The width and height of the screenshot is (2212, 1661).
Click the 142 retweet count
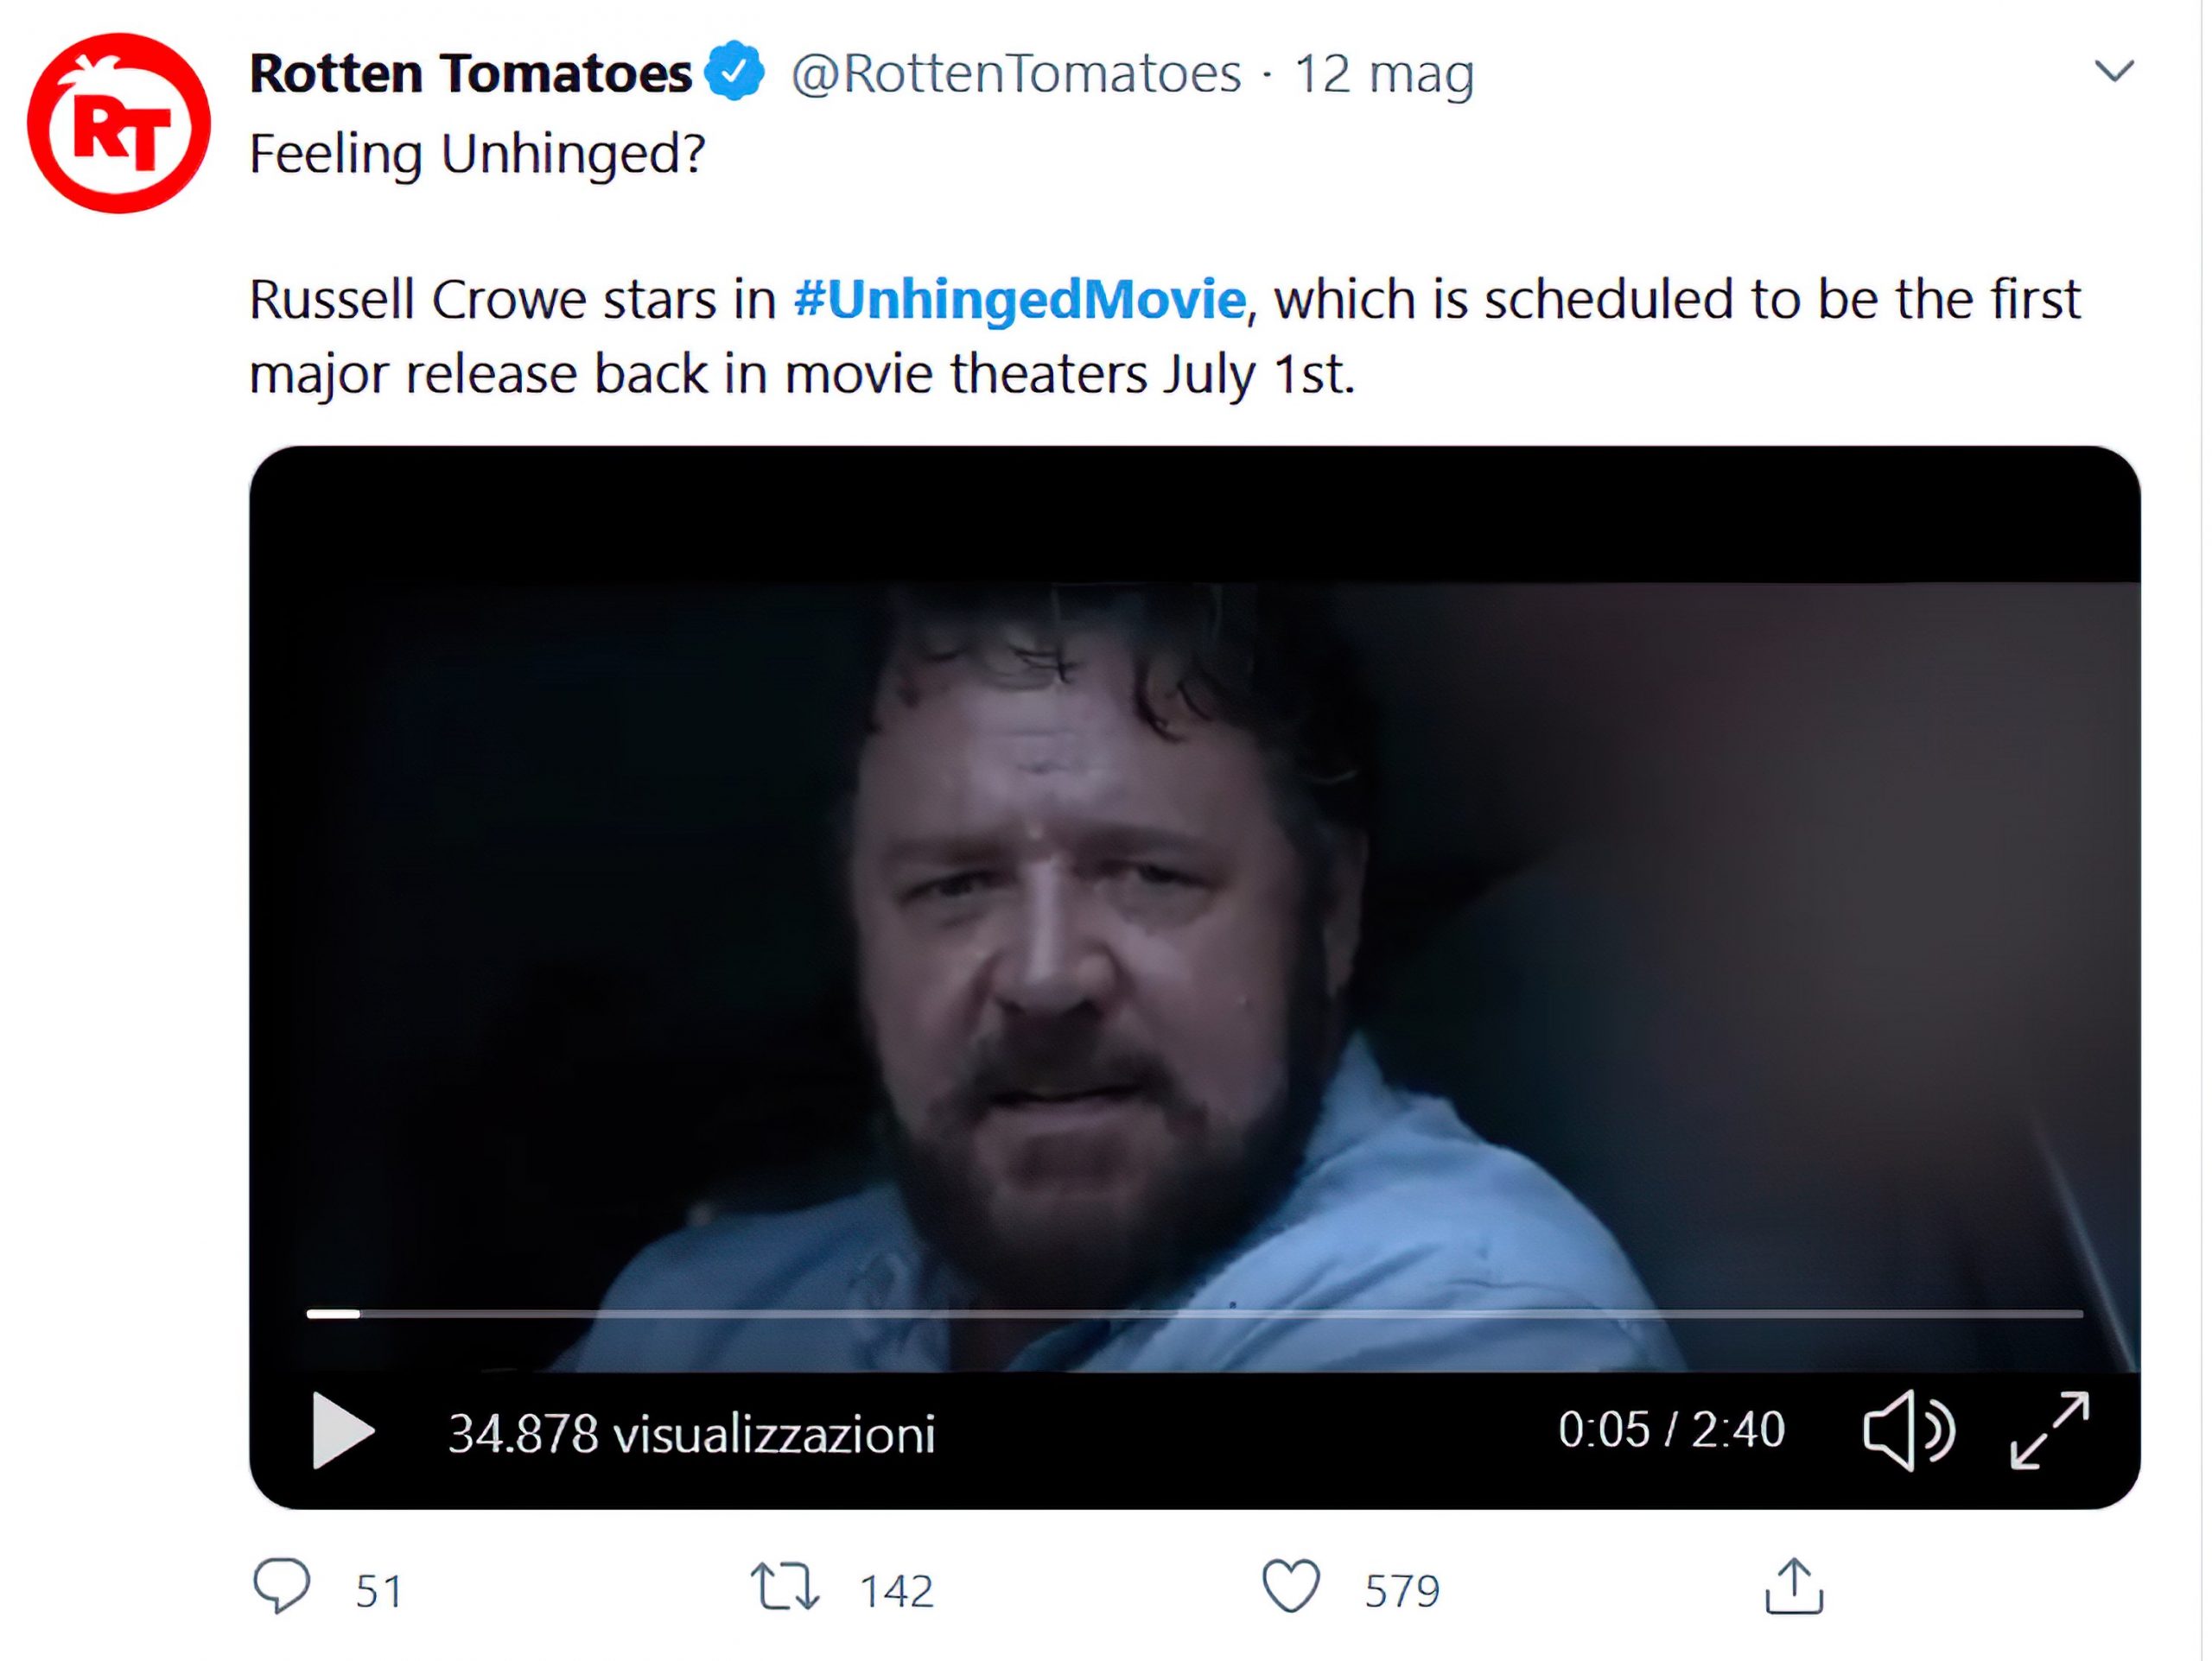pyautogui.click(x=897, y=1591)
